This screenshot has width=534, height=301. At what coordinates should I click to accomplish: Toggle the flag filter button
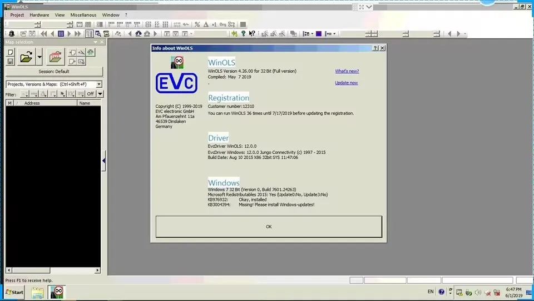pyautogui.click(x=62, y=94)
